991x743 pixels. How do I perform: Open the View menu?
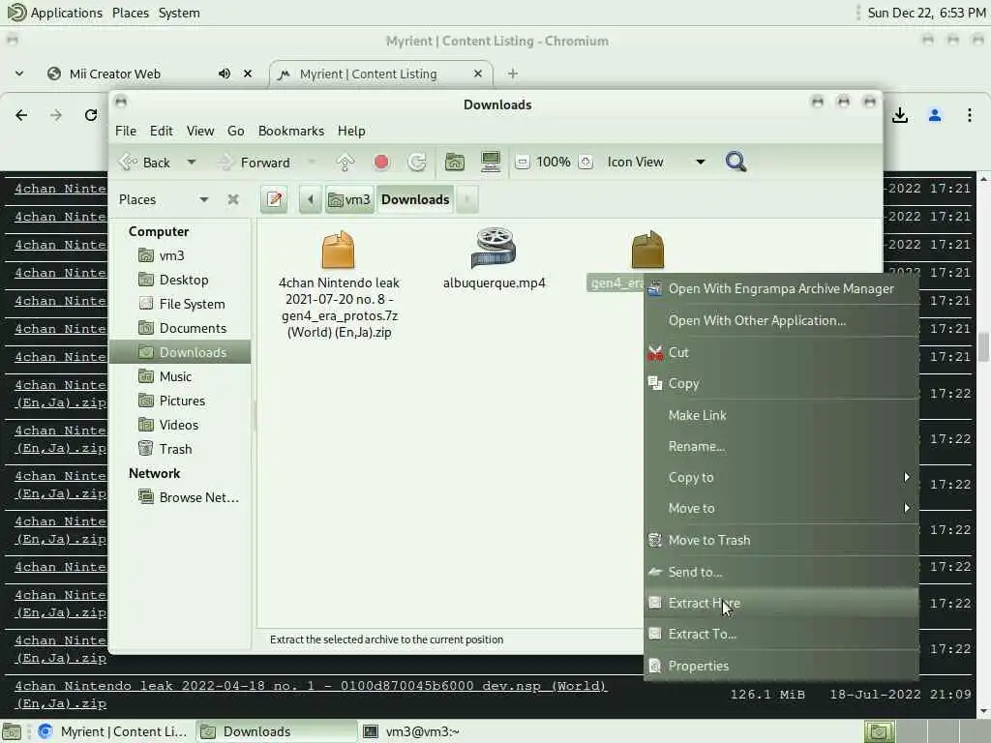point(199,131)
